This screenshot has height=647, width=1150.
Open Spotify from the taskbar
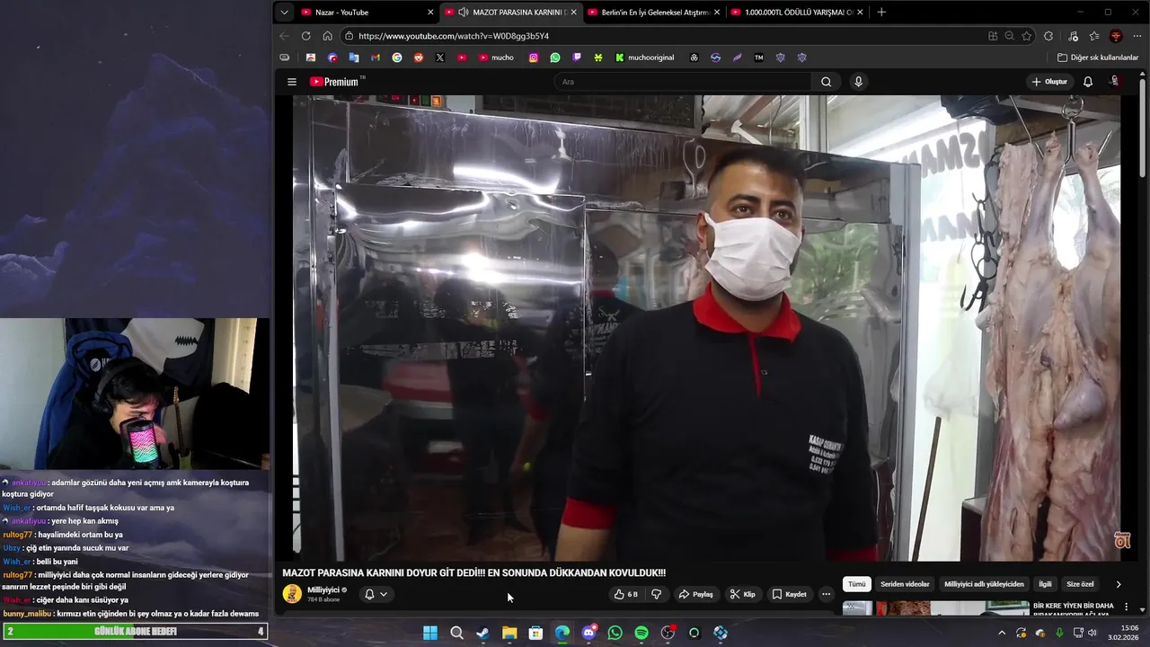coord(641,633)
